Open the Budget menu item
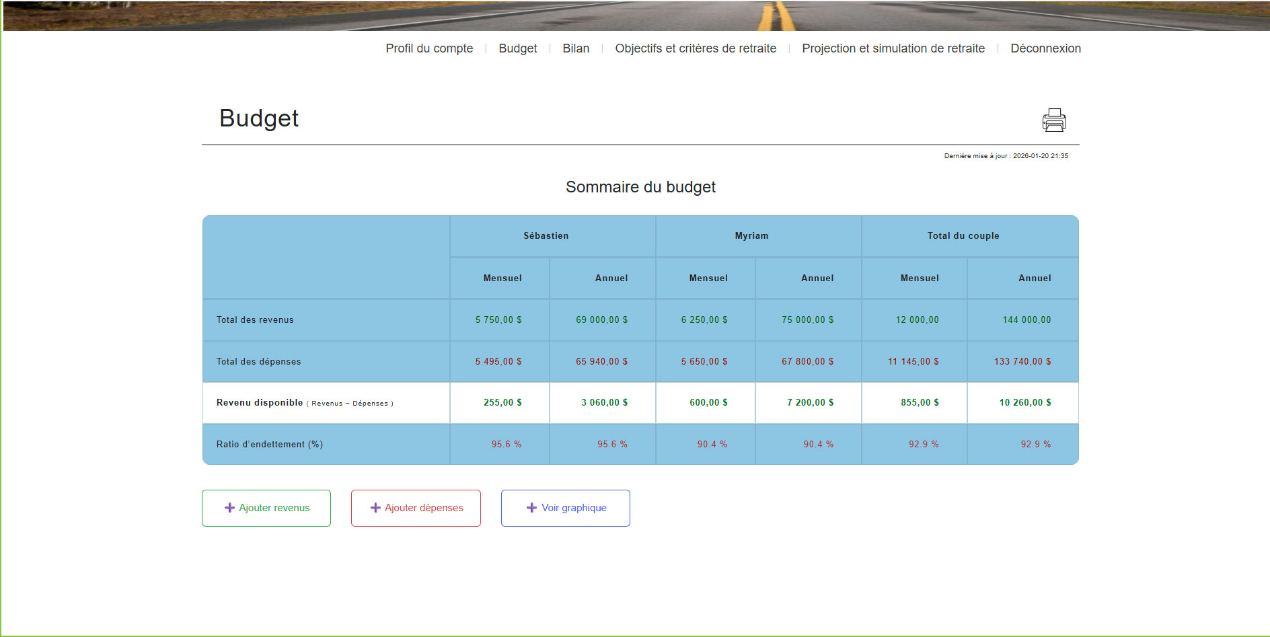Image resolution: width=1270 pixels, height=637 pixels. click(517, 48)
